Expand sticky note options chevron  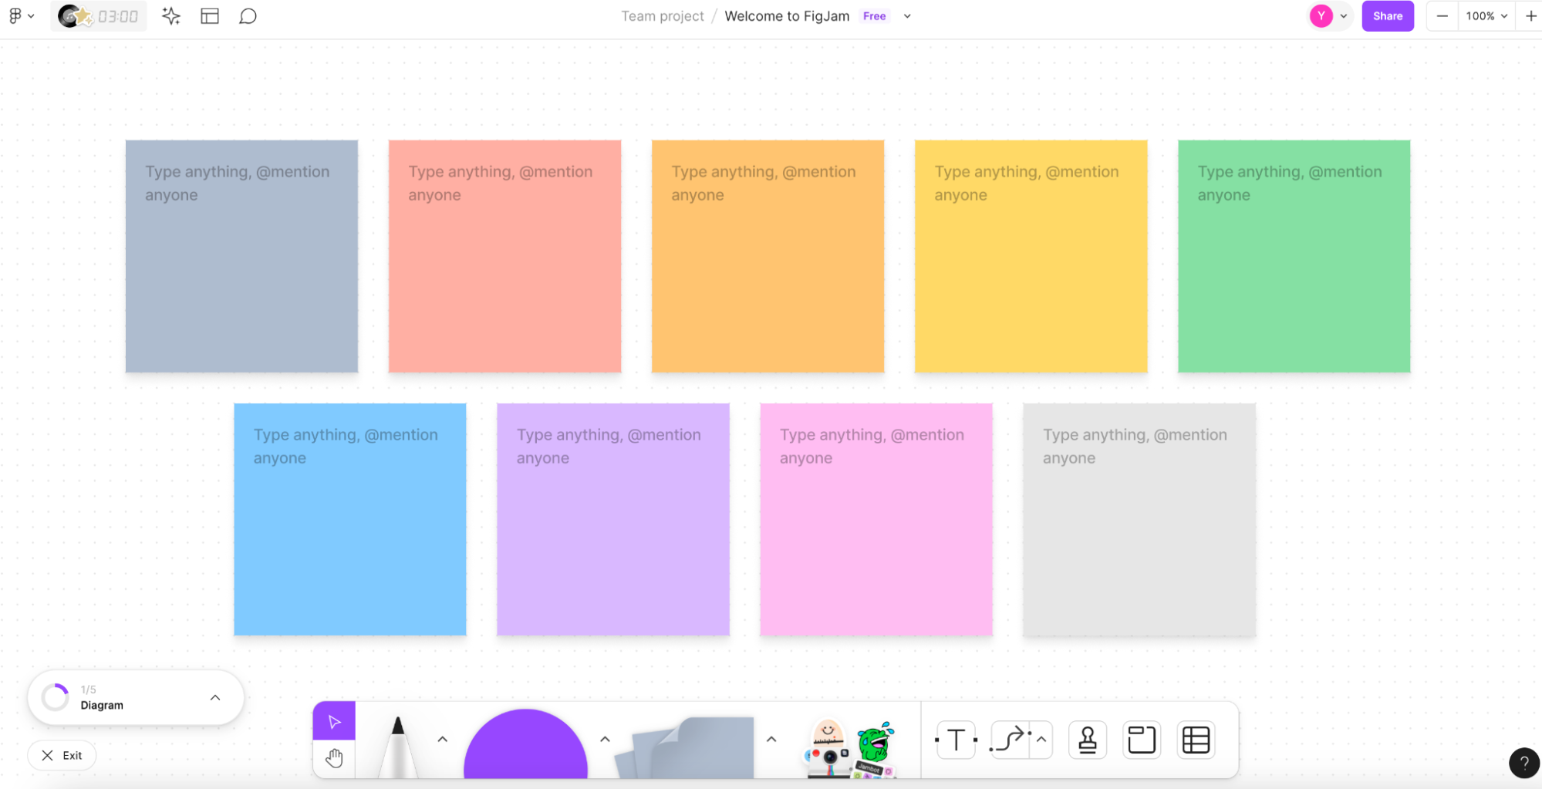771,739
